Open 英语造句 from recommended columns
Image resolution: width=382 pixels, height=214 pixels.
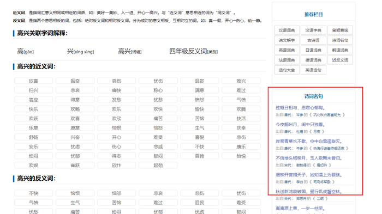click(313, 70)
